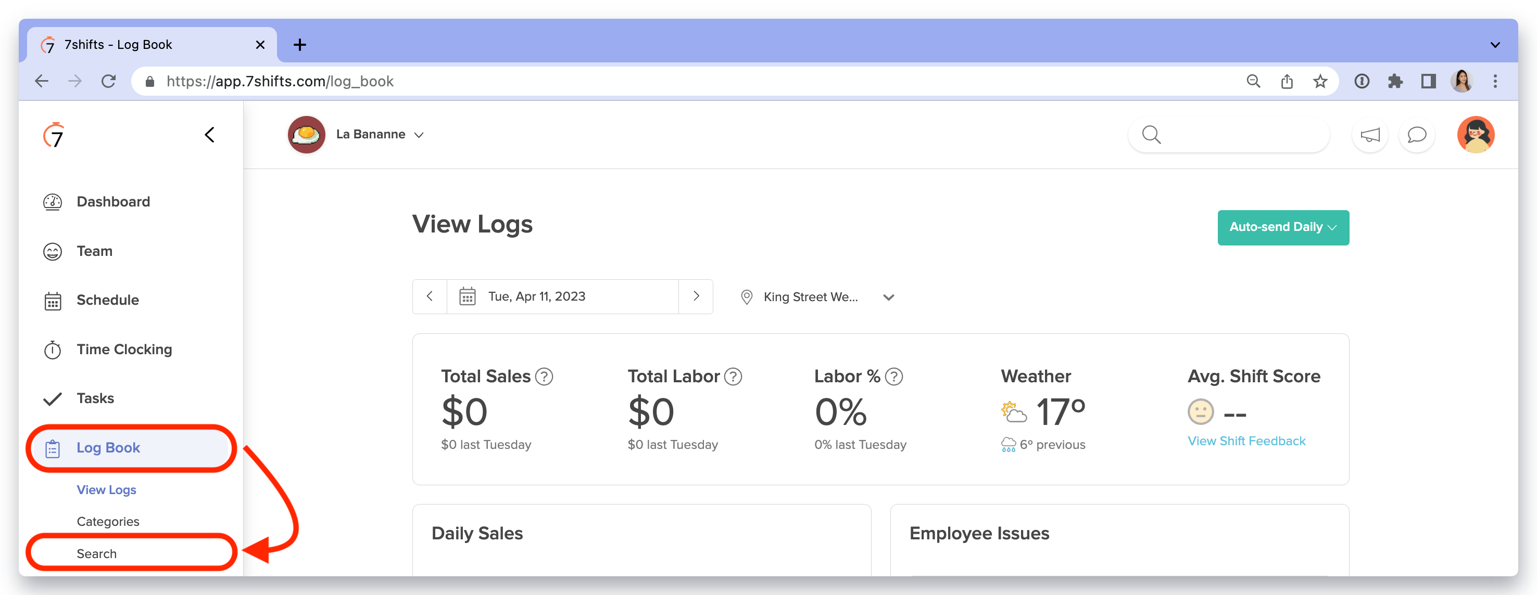1537x595 pixels.
Task: Click the browser share page icon
Action: click(x=1287, y=81)
